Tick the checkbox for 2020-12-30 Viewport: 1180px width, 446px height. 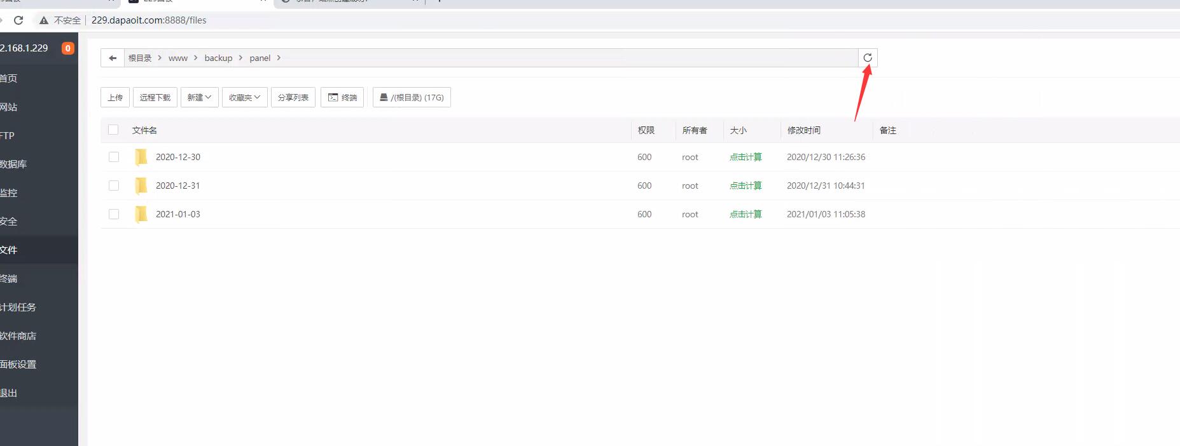tap(114, 157)
